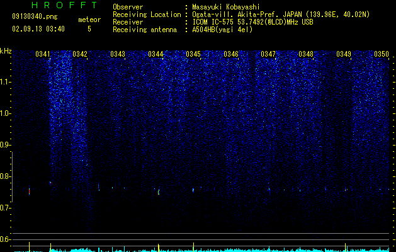Click the A504HB(yagi 4el) antenna text
This screenshot has width=396, height=252.
222,30
